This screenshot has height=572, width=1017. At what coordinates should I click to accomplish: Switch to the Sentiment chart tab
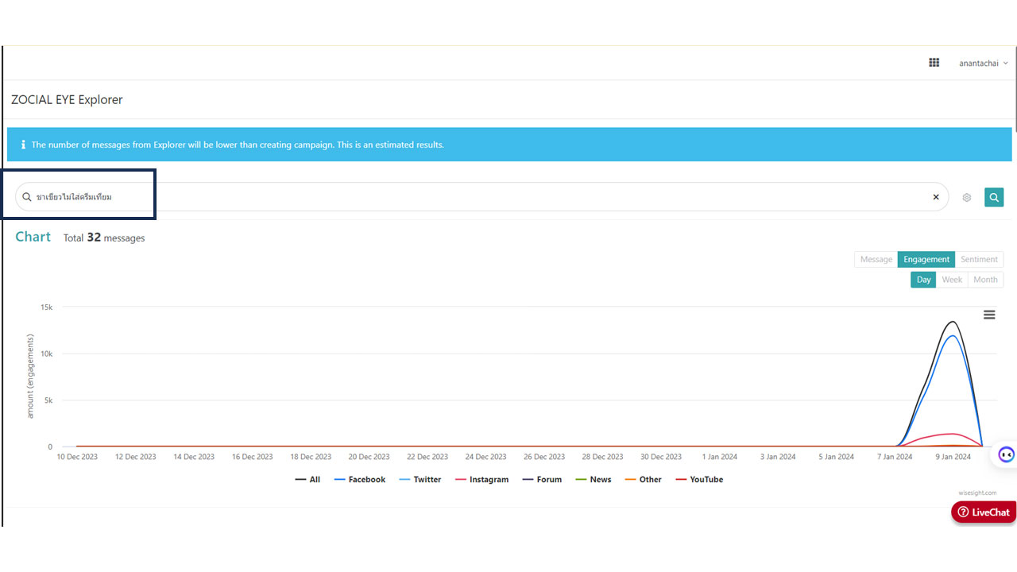979,259
